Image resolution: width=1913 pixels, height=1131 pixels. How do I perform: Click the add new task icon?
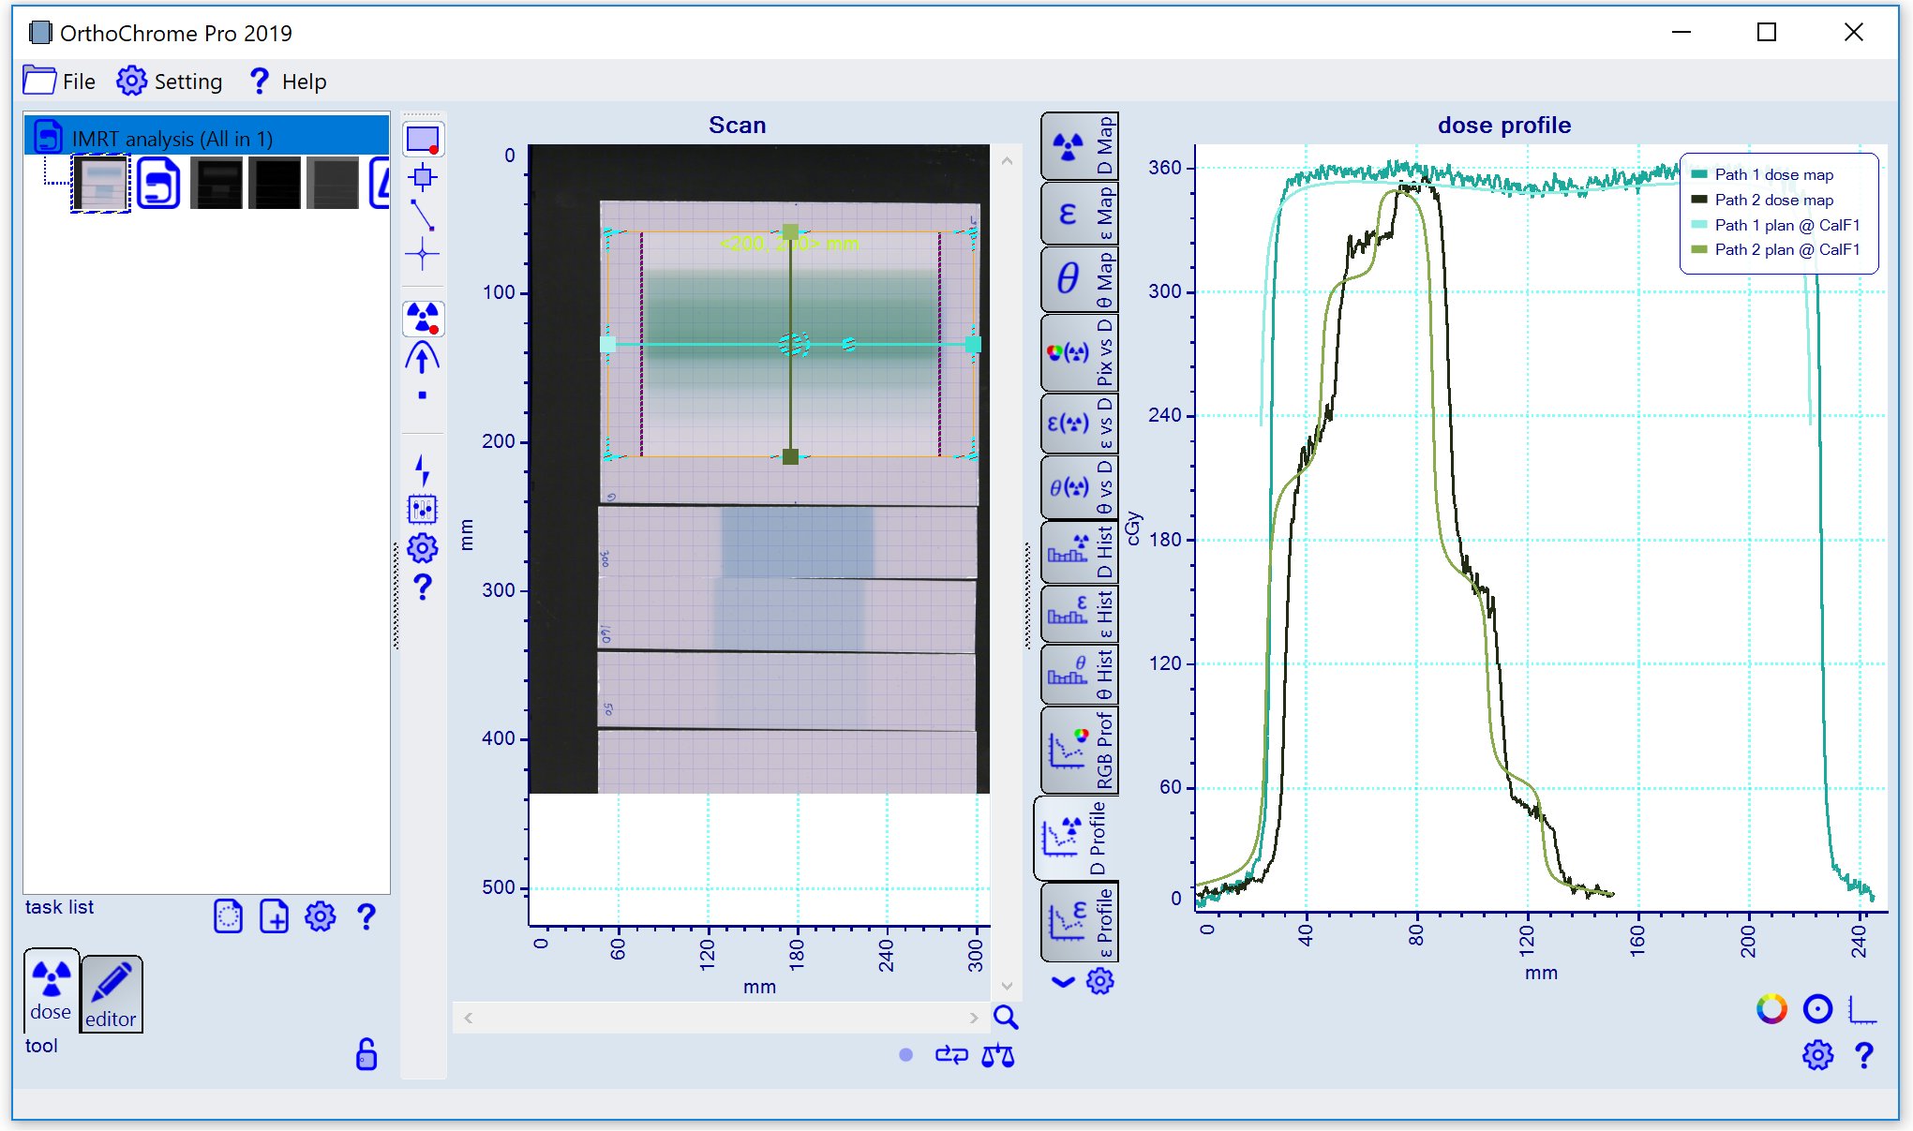click(x=274, y=916)
